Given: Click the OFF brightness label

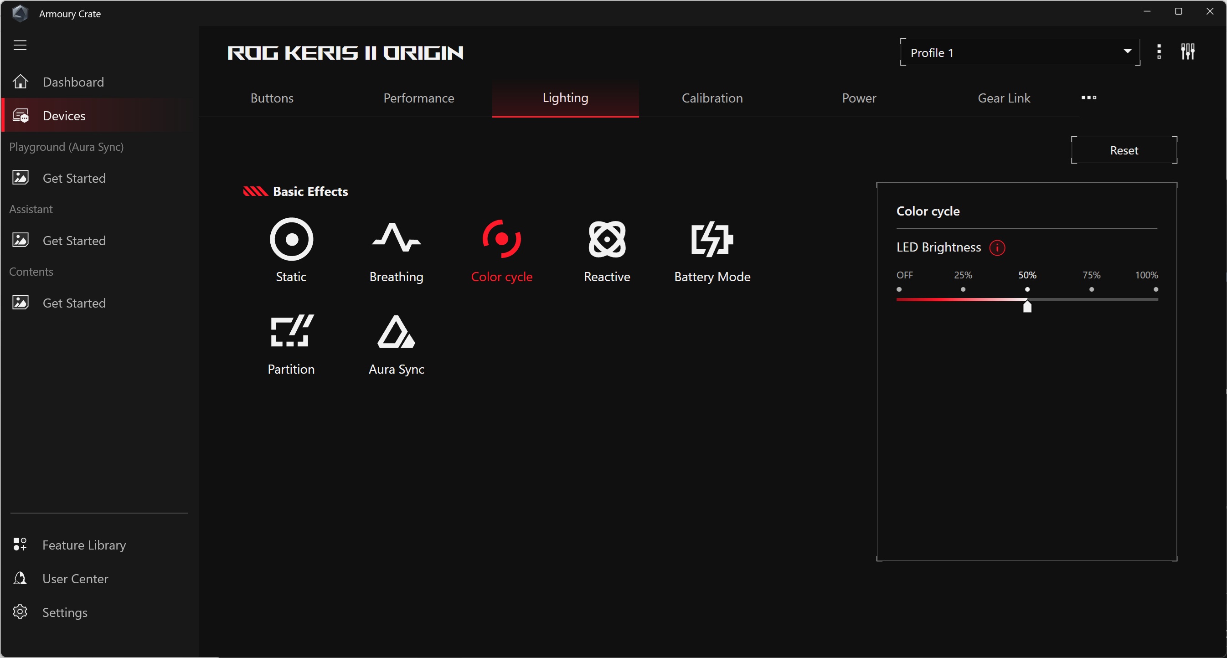Looking at the screenshot, I should 905,275.
